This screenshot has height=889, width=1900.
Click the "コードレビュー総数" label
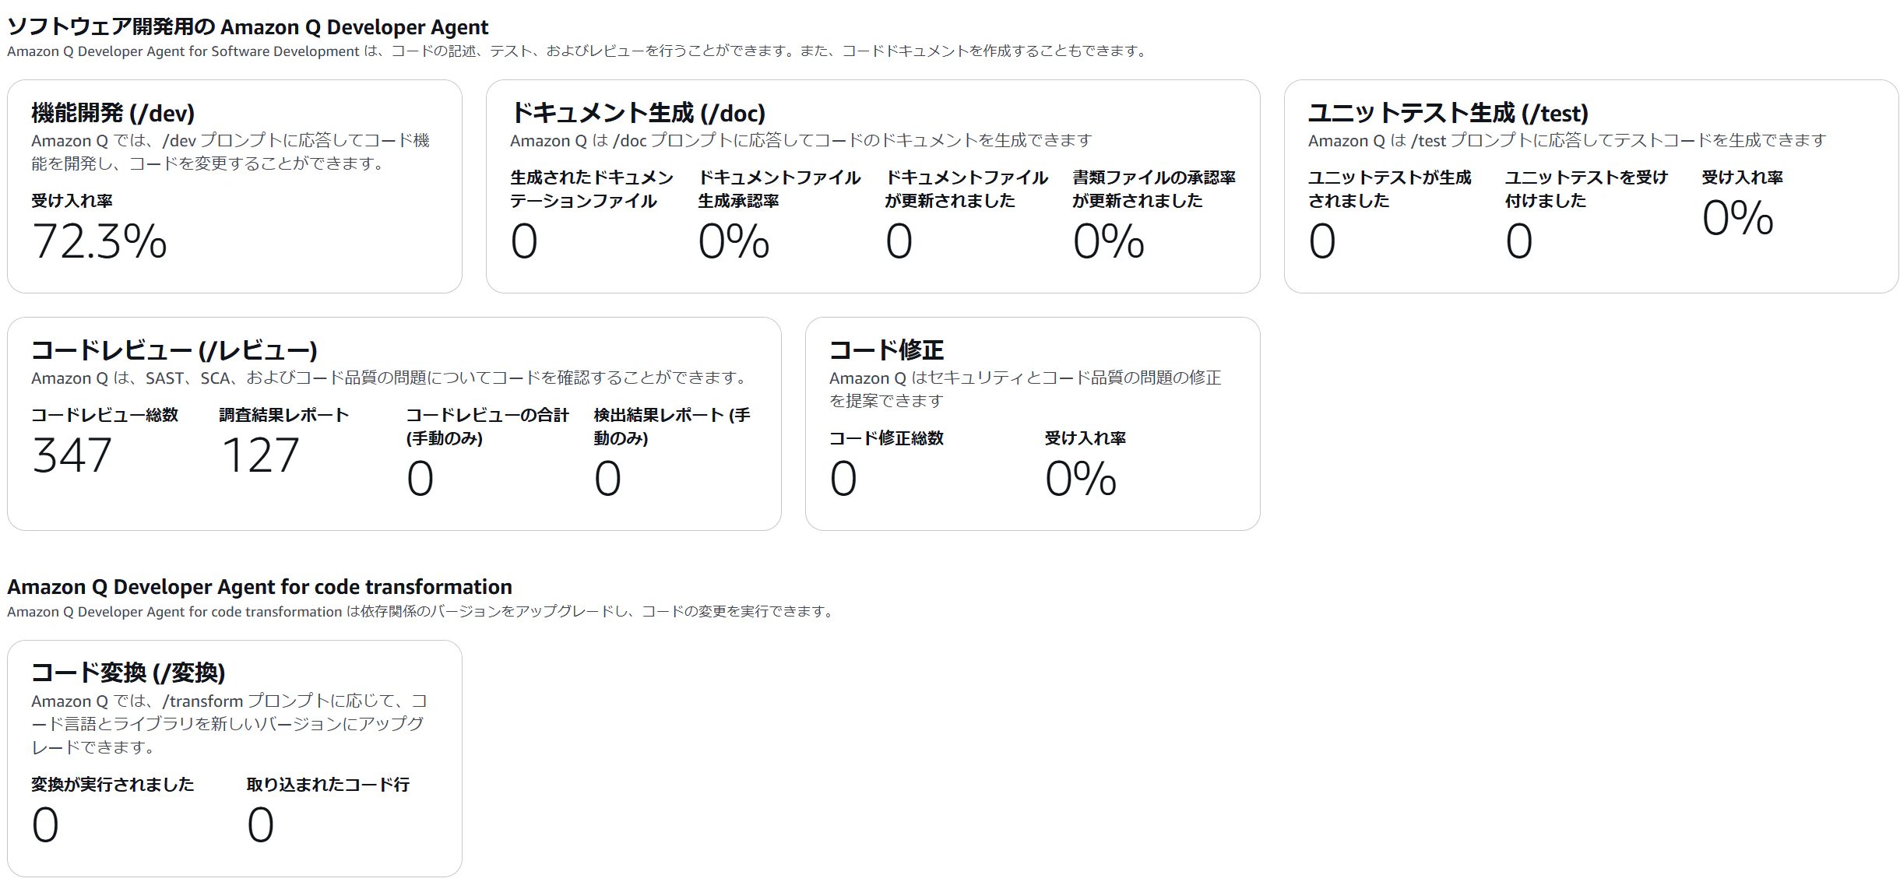105,415
